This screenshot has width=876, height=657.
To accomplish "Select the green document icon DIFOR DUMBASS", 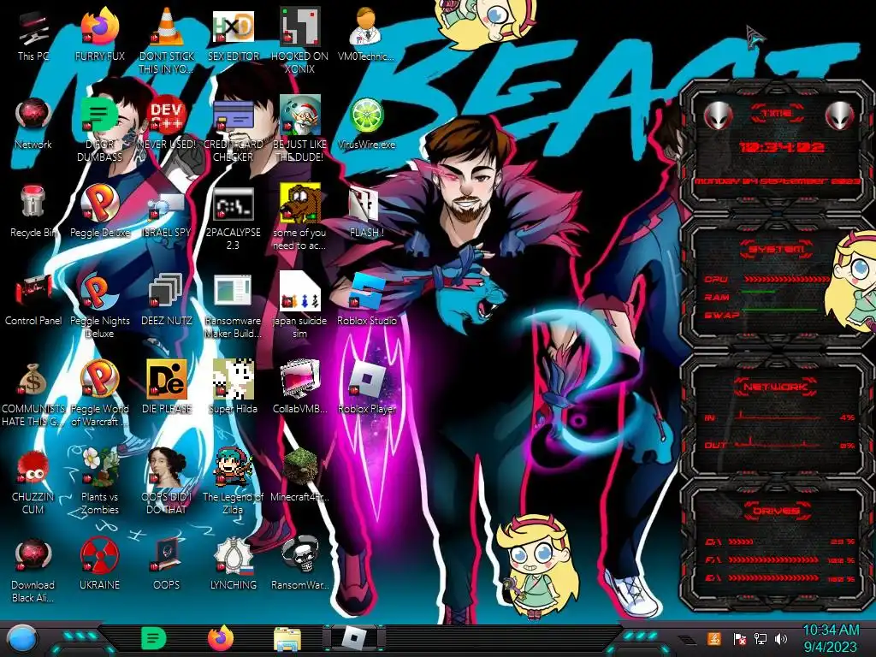I will (99, 130).
